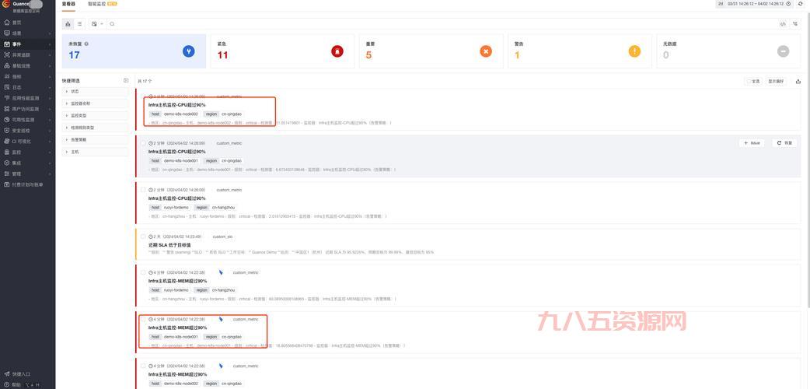Select the 紧急 11 summary card
The width and height of the screenshot is (810, 389).
tap(283, 51)
